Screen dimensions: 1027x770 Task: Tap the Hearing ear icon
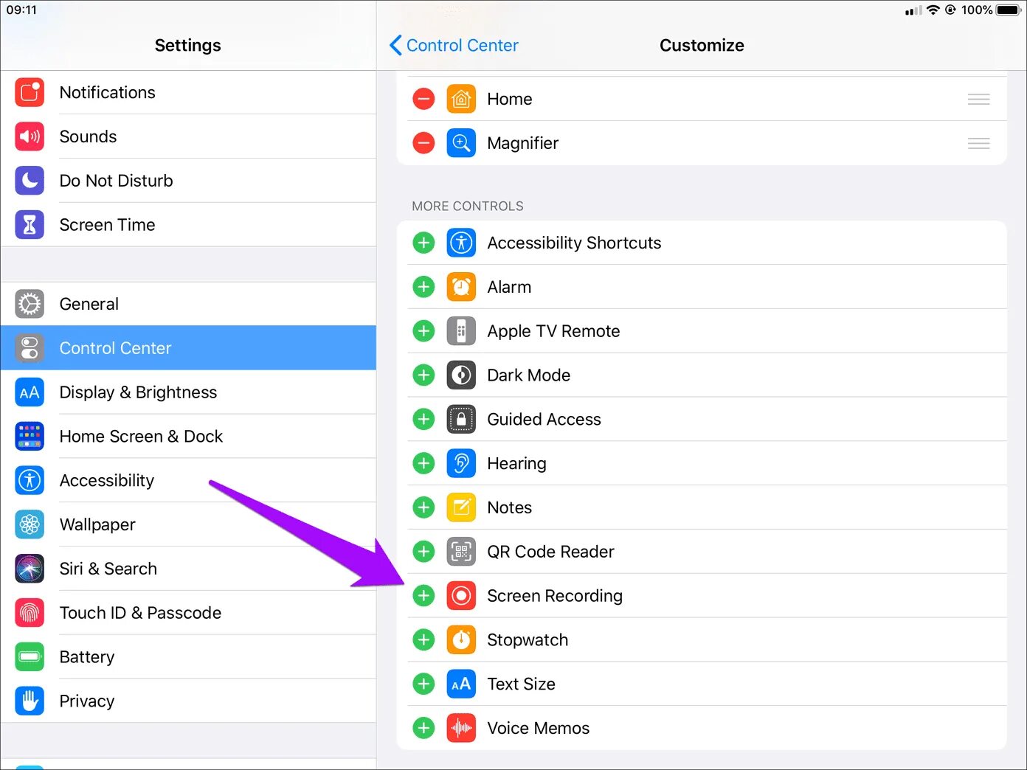[461, 463]
